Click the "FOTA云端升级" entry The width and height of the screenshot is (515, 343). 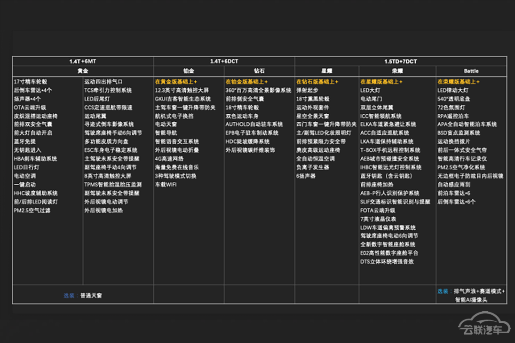(377, 210)
